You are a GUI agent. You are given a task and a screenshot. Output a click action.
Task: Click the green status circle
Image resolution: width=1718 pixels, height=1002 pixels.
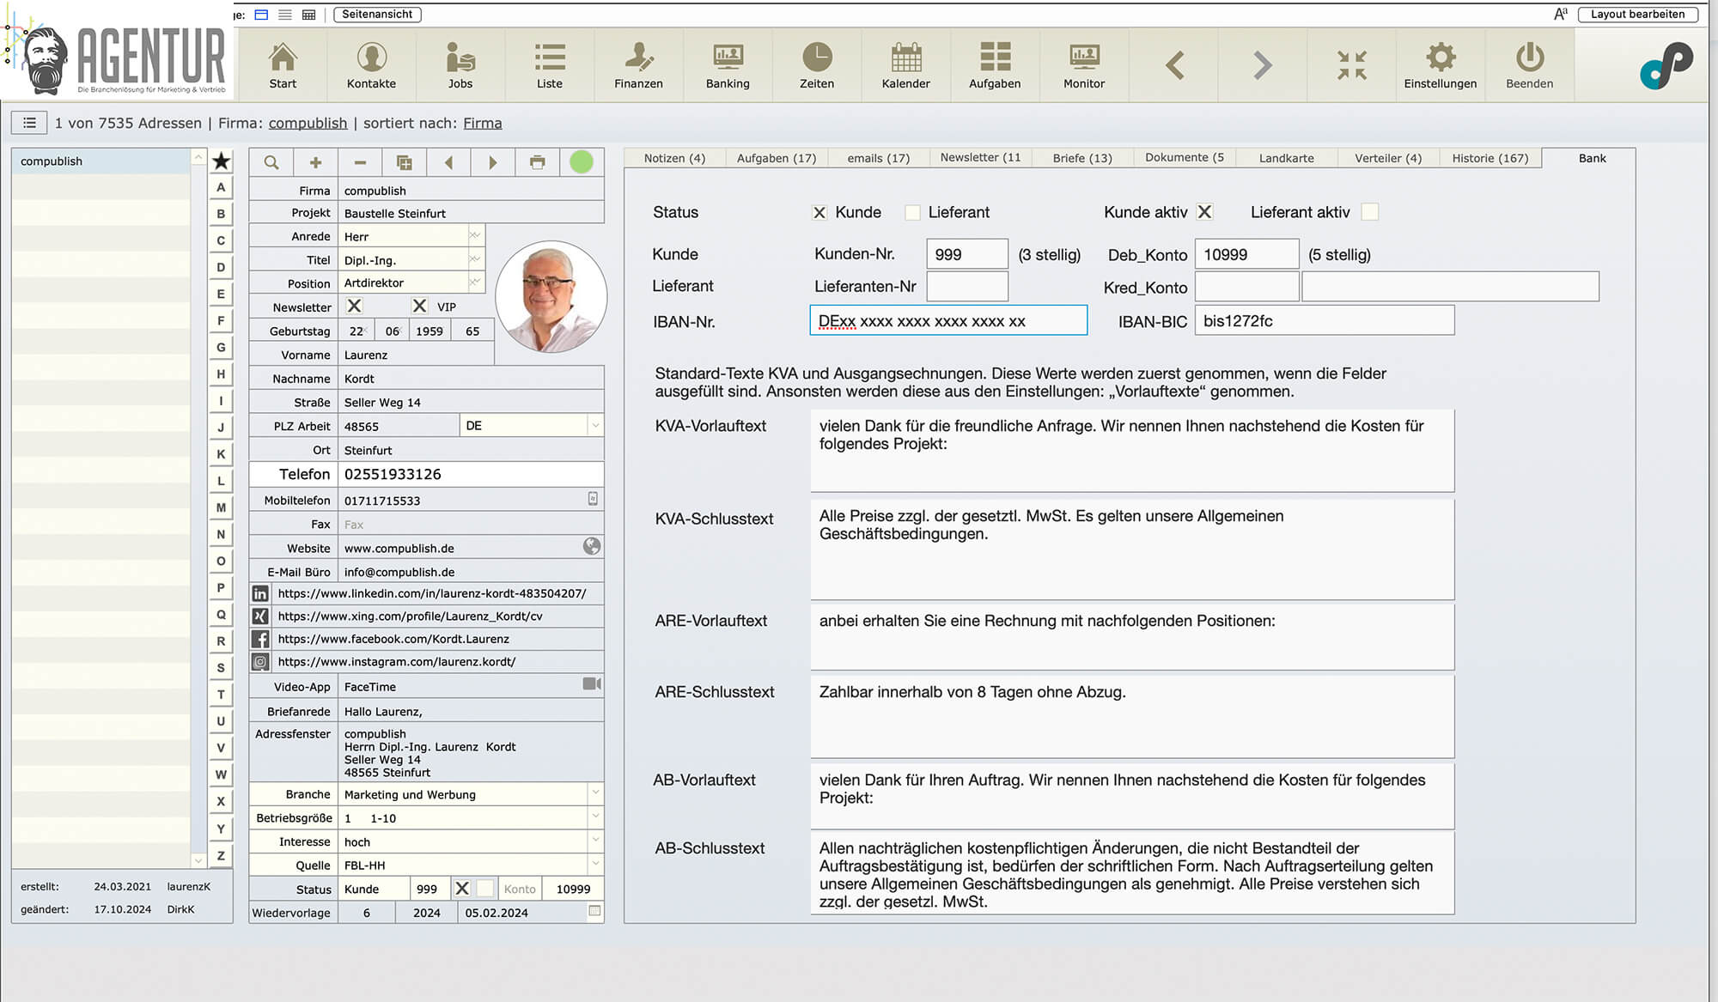coord(582,162)
